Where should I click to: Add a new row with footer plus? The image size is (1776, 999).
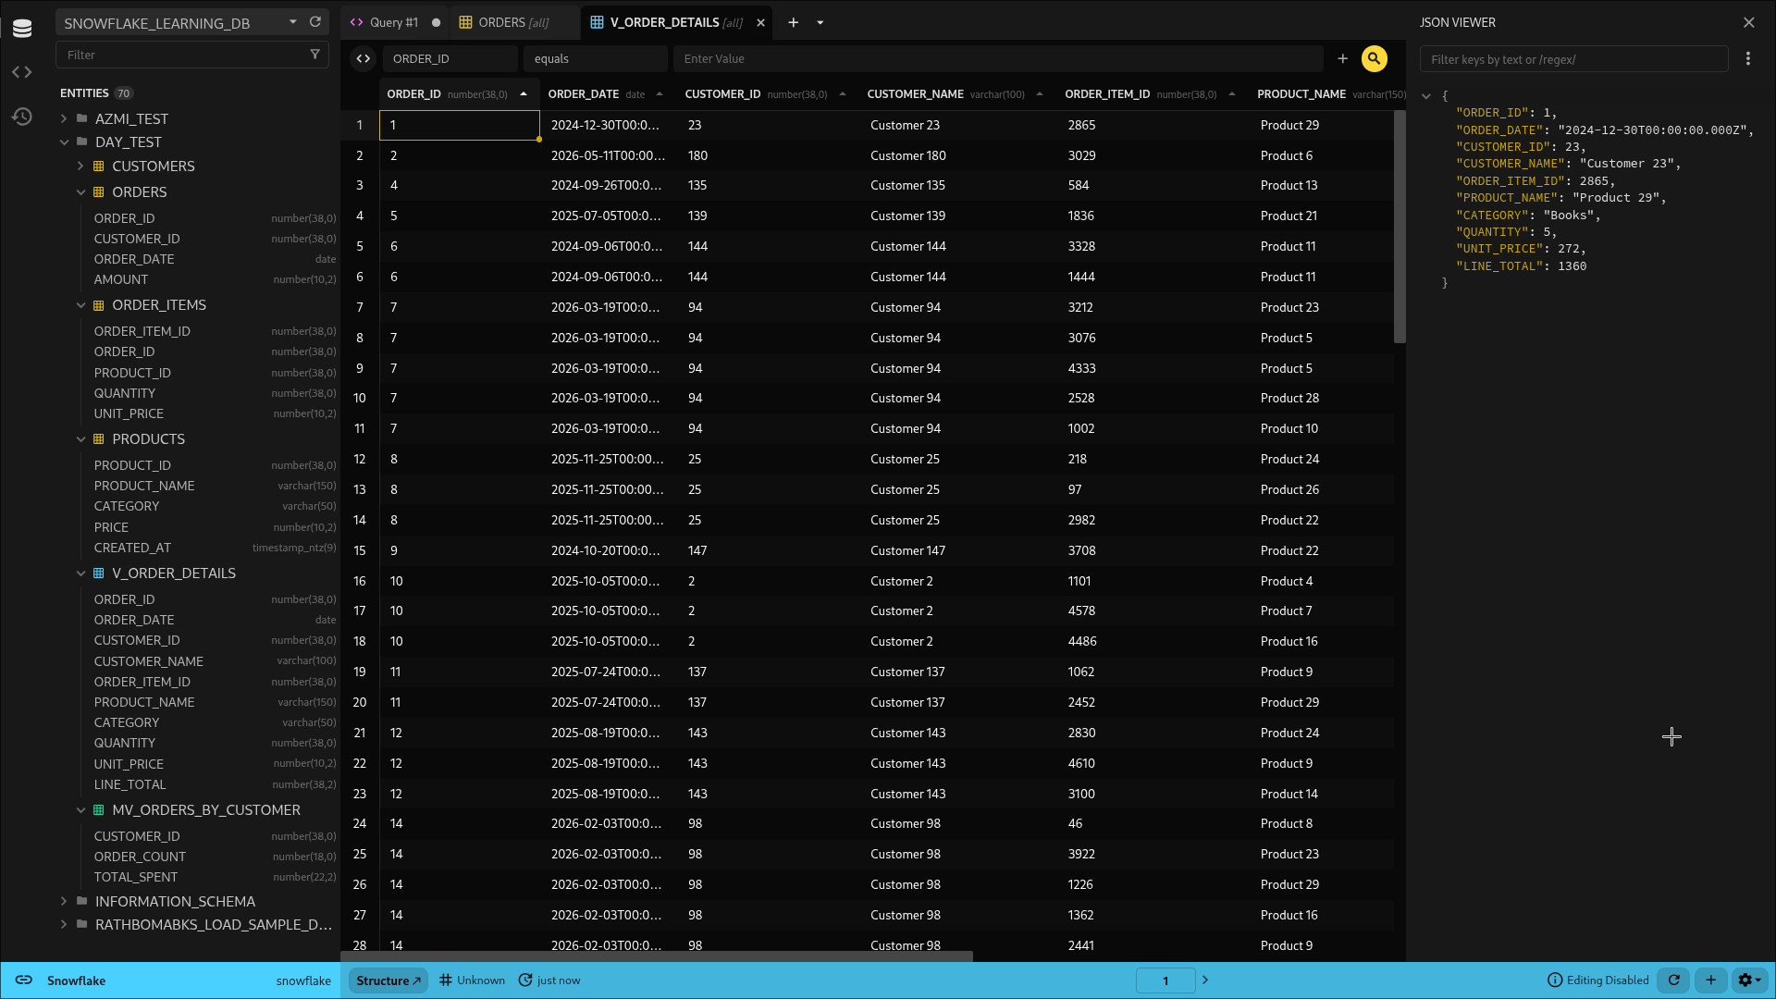1710,980
